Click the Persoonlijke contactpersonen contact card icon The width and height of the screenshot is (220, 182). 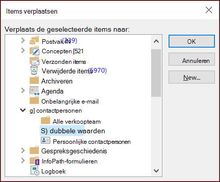pyautogui.click(x=45, y=140)
